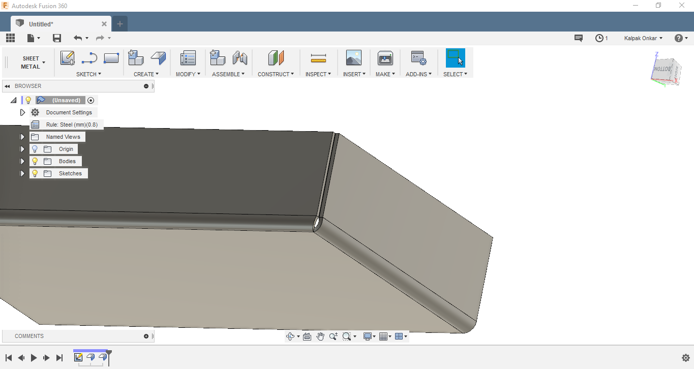This screenshot has width=694, height=369.
Task: Toggle visibility of the Bodies folder
Action: pos(35,161)
